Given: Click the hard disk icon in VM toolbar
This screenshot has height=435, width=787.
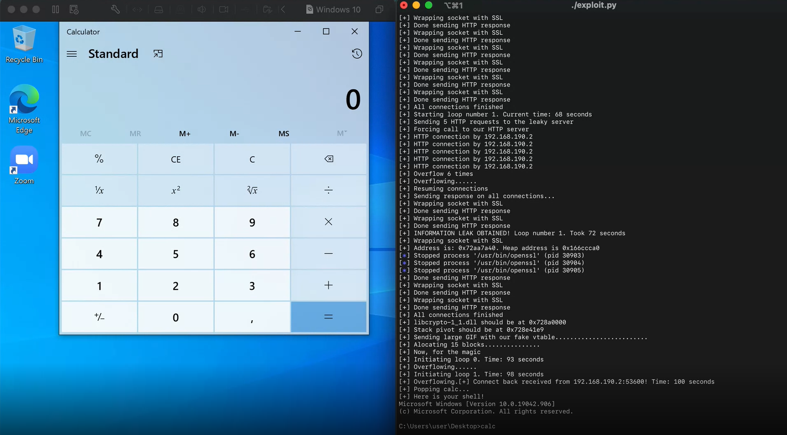Looking at the screenshot, I should click(159, 9).
